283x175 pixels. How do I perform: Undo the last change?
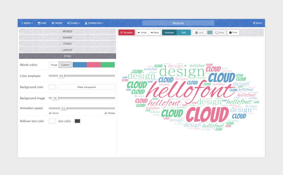point(142,33)
